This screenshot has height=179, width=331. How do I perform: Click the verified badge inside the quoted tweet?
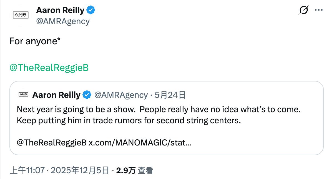[86, 95]
